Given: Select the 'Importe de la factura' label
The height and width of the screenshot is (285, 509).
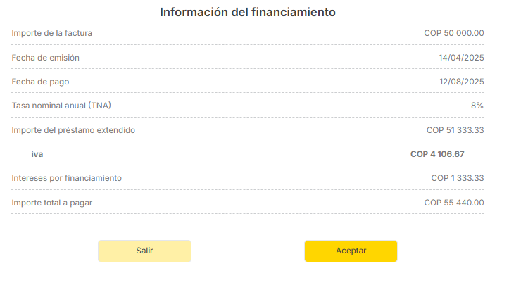Looking at the screenshot, I should point(52,33).
